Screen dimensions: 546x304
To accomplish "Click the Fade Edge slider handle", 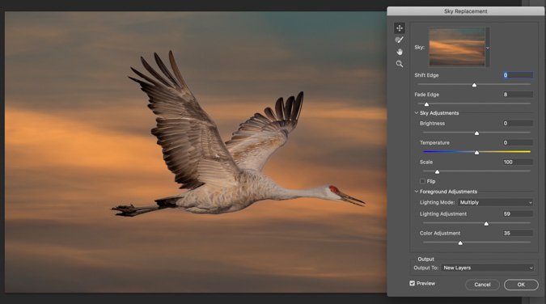I will (x=426, y=104).
